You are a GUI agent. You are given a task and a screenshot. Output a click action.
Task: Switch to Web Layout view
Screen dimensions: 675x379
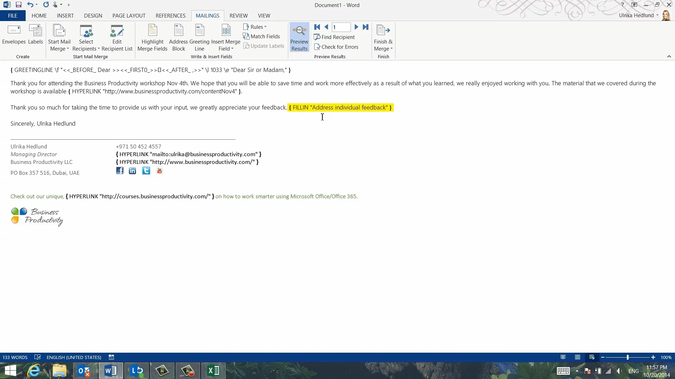(592, 357)
